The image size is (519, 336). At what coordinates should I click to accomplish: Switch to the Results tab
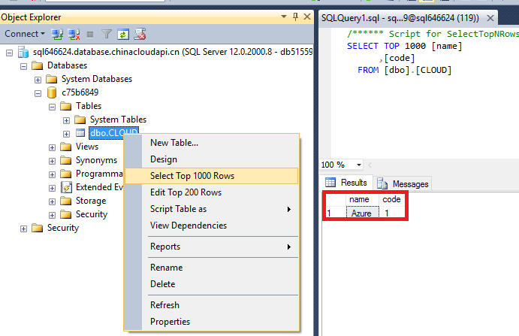(x=346, y=183)
